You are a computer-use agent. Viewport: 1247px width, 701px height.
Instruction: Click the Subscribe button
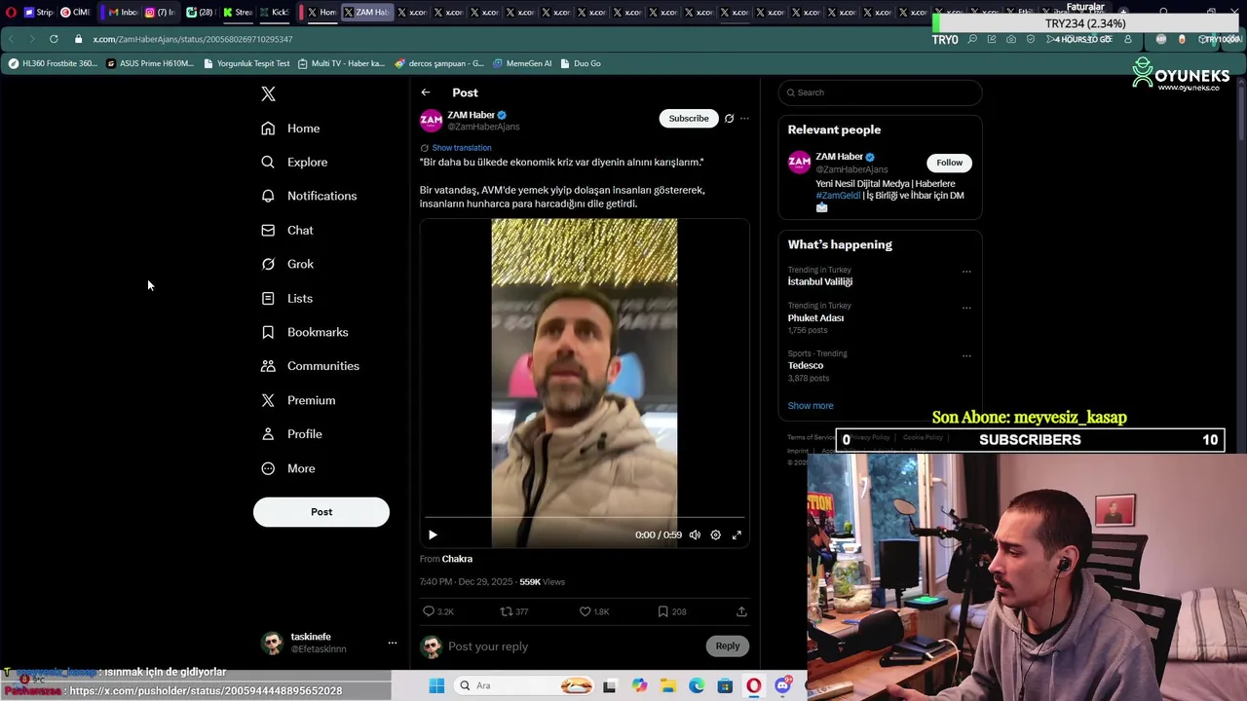(689, 119)
